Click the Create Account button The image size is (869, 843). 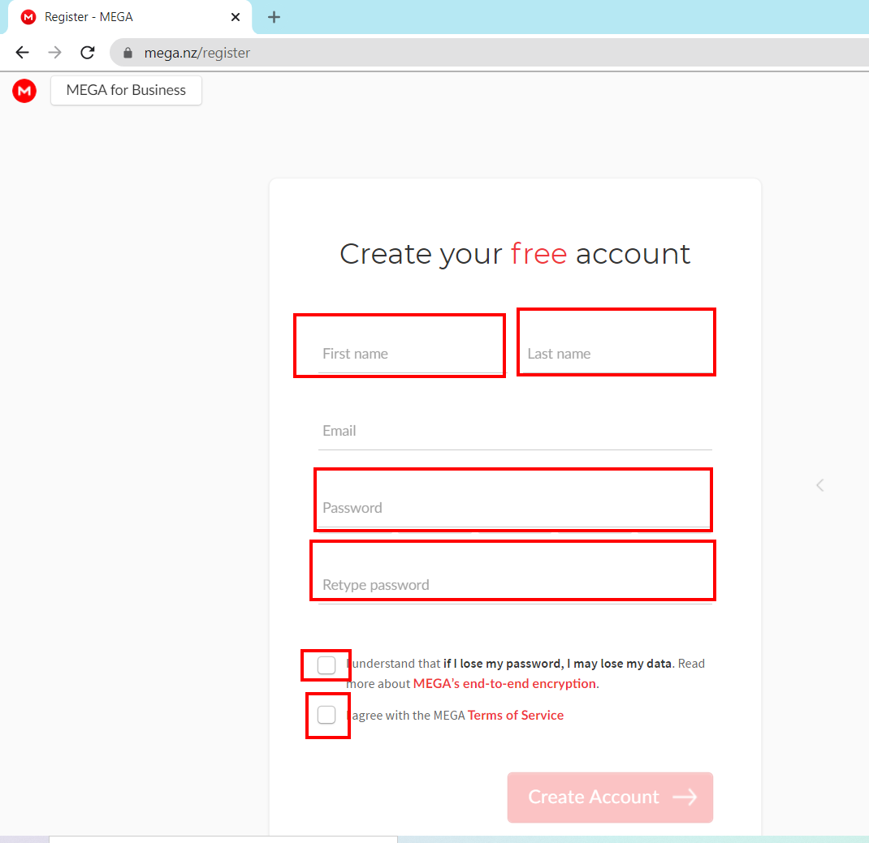[x=610, y=797]
